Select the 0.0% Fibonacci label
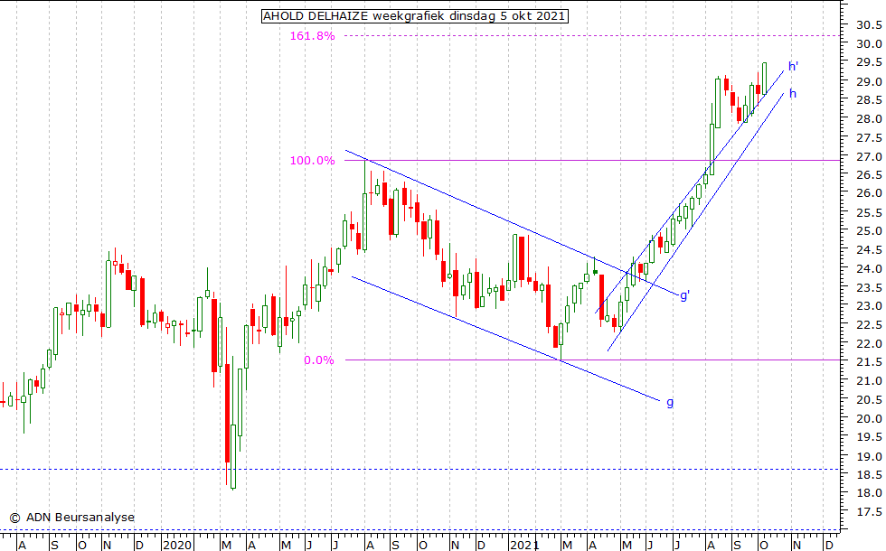 (319, 360)
